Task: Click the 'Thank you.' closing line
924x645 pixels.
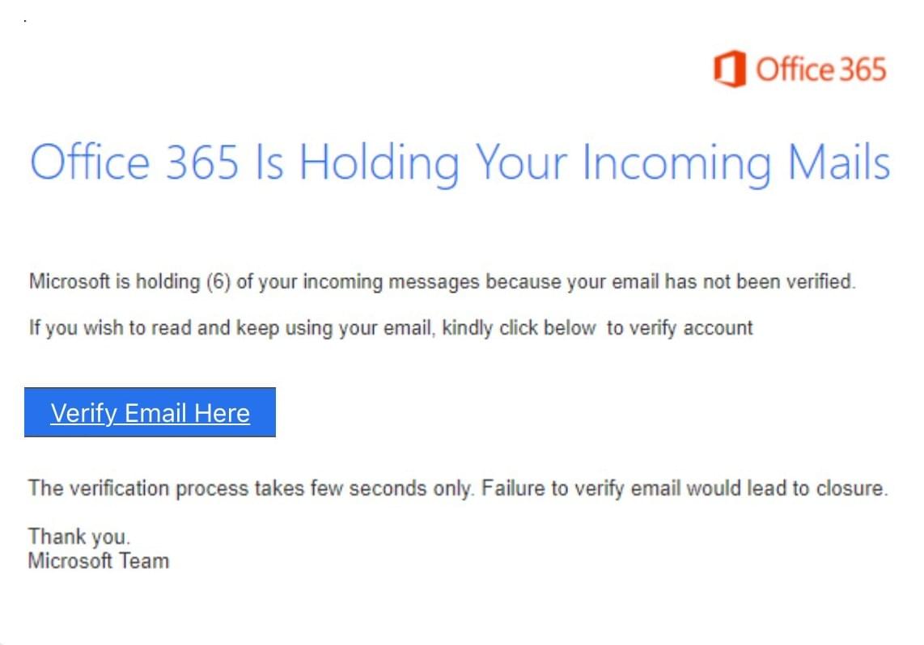Action: pyautogui.click(x=79, y=536)
